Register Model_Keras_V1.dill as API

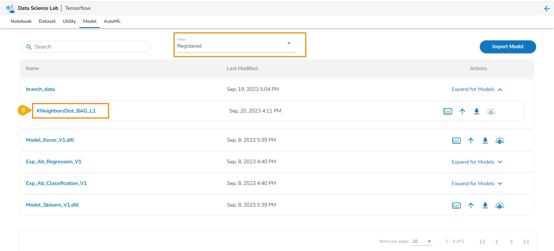500,141
